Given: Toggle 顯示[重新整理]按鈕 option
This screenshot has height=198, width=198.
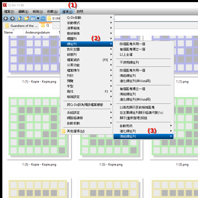Looking at the screenshot, I should pyautogui.click(x=133, y=118).
